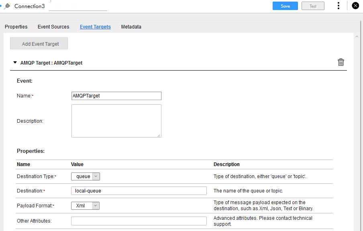Save the connection configuration
The image size is (363, 231).
point(285,6)
